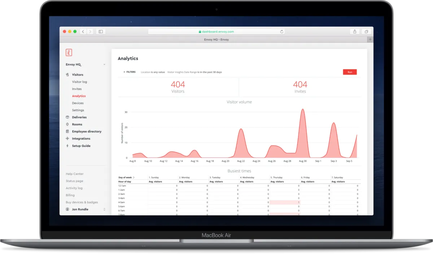The image size is (433, 254).
Task: Click the Employee directory icon
Action: pyautogui.click(x=67, y=132)
